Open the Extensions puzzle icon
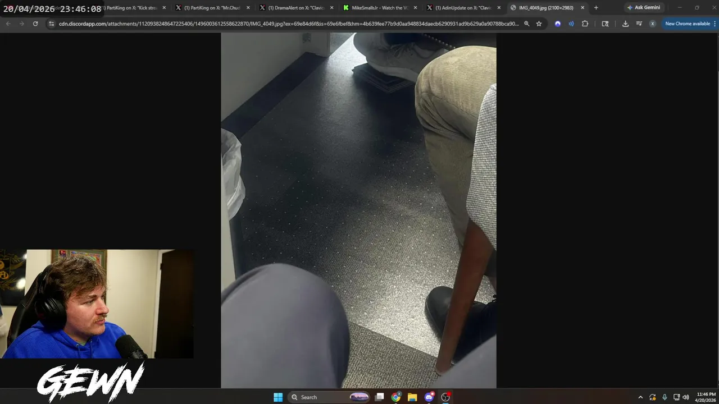The image size is (719, 404). coord(585,24)
